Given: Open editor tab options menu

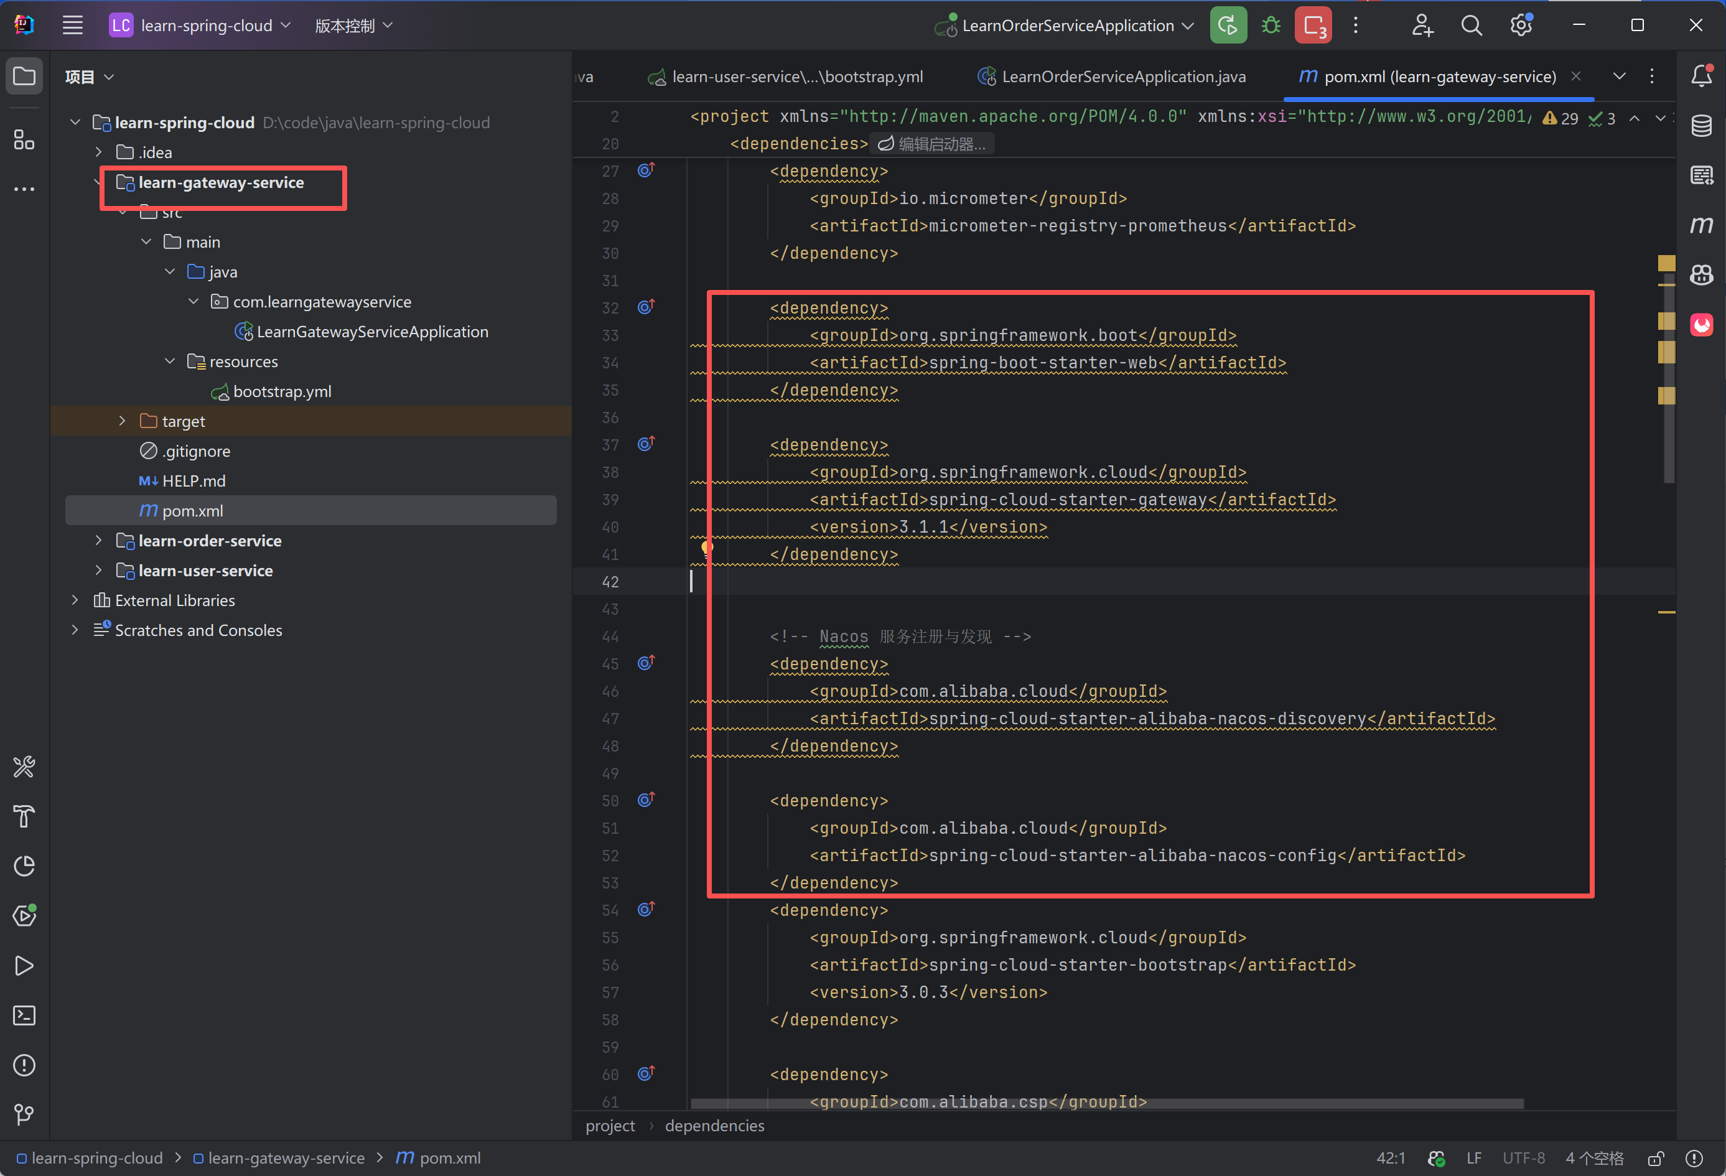Looking at the screenshot, I should [x=1652, y=76].
